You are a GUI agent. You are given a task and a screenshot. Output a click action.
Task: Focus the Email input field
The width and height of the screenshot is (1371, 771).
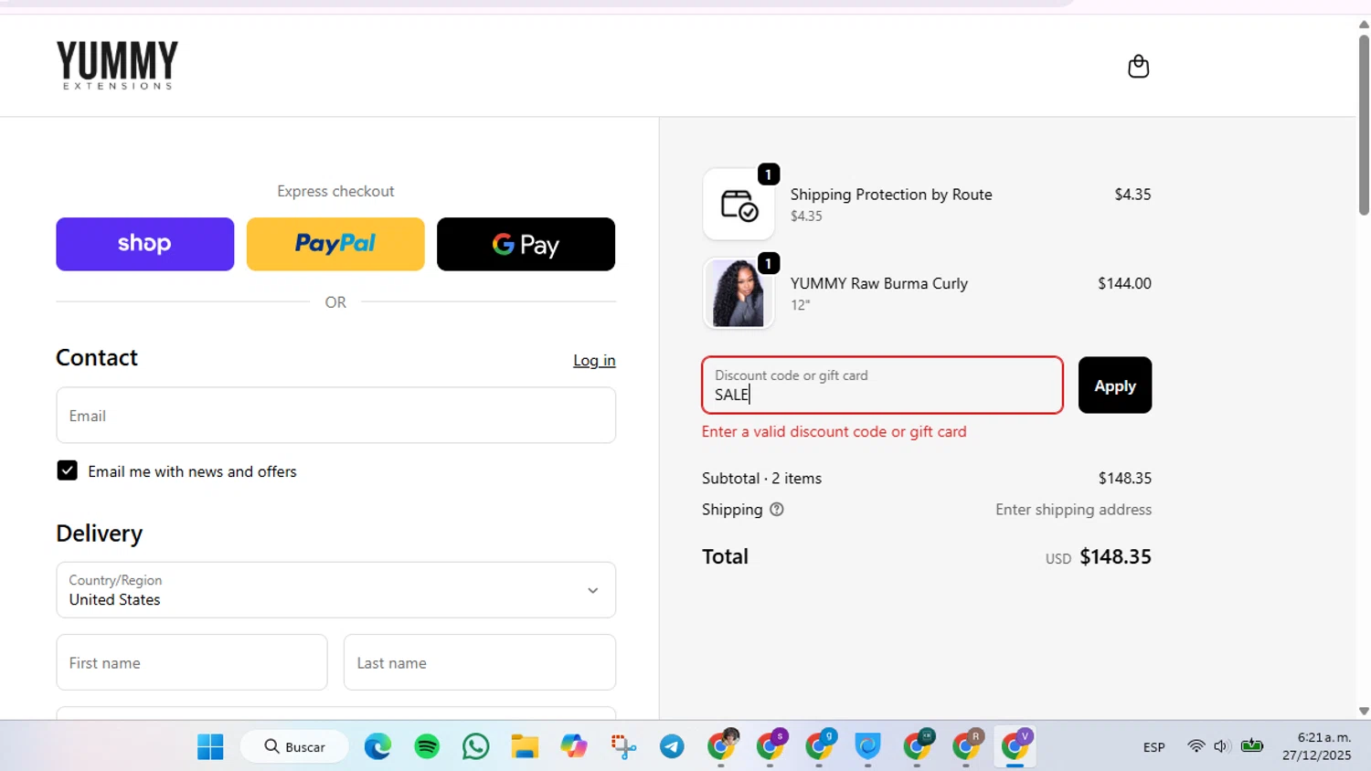click(335, 416)
